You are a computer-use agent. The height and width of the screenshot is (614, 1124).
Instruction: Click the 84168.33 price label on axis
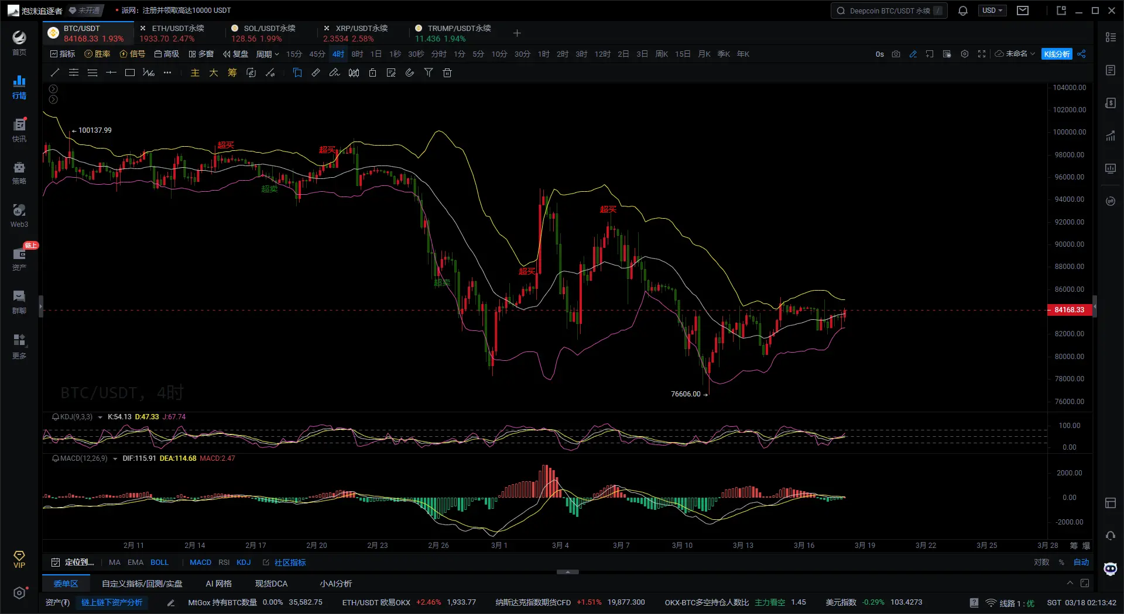click(x=1069, y=310)
